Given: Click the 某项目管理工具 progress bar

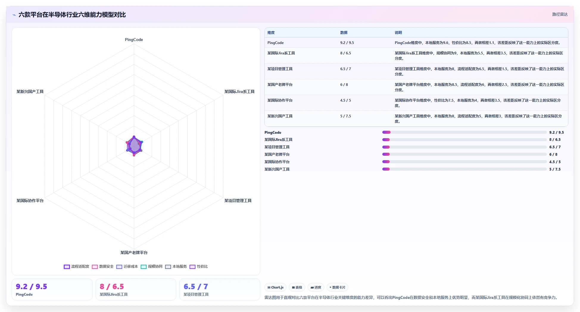Looking at the screenshot, I should coord(464,147).
